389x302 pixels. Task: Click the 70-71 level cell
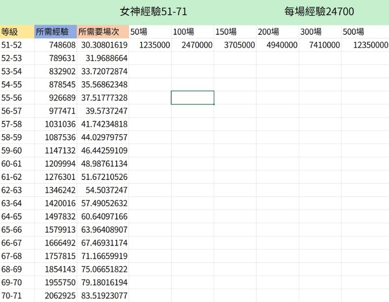pyautogui.click(x=17, y=296)
